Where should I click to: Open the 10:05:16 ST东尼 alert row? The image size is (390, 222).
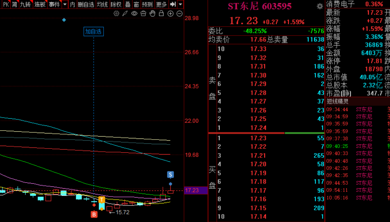coord(358,198)
